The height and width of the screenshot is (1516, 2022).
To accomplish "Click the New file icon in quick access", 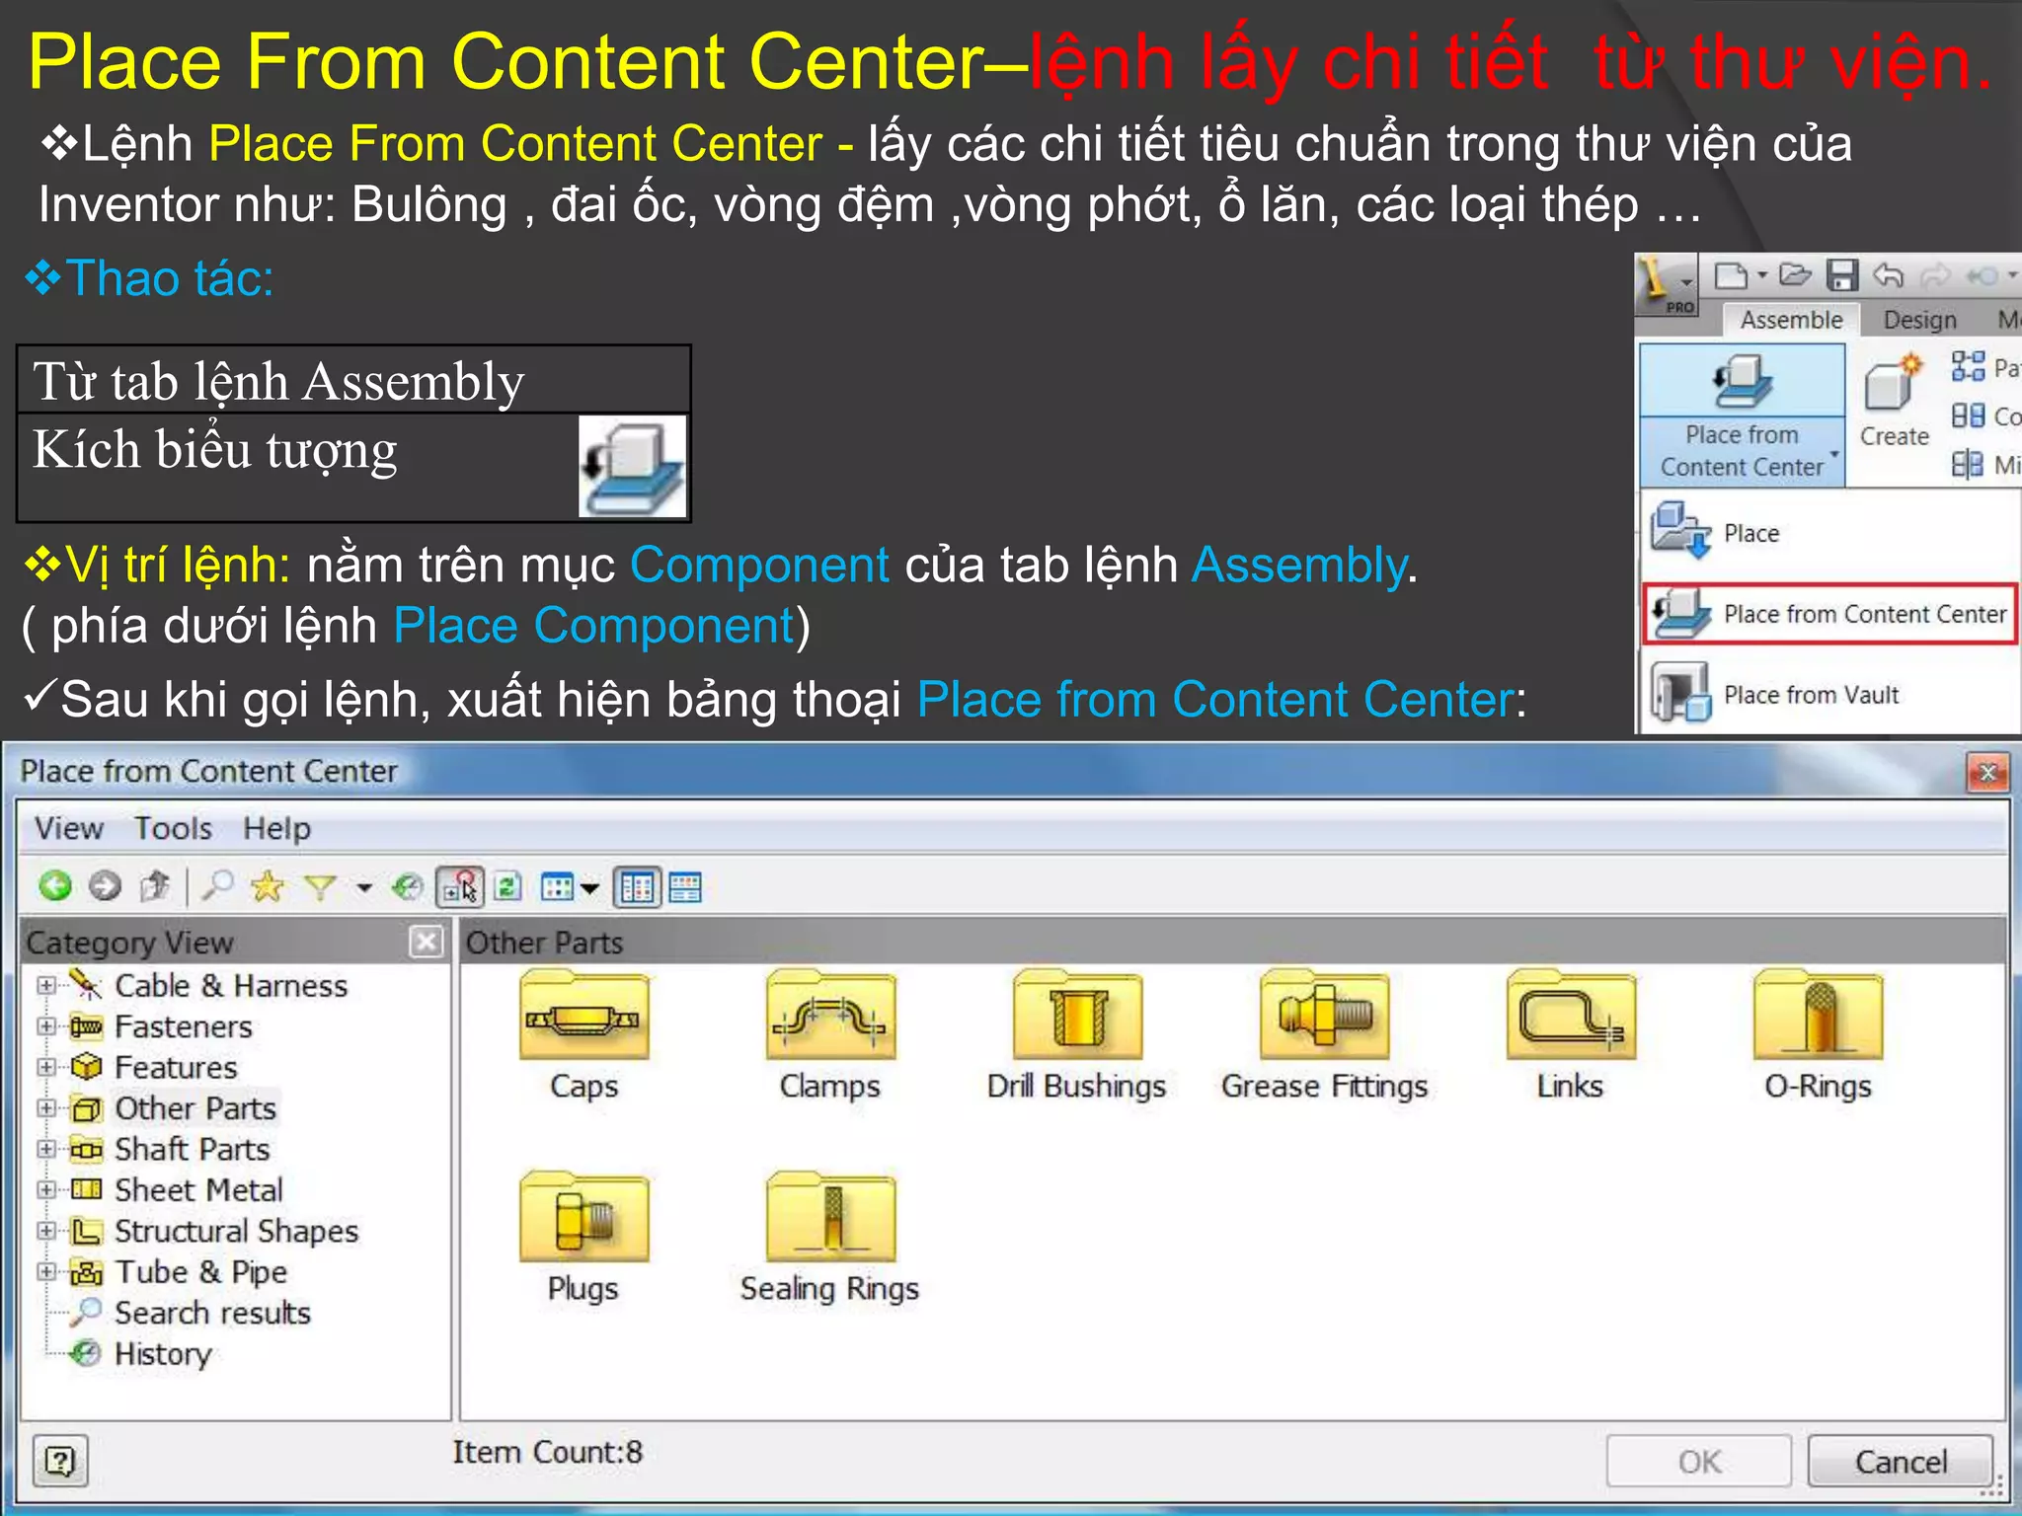I will pyautogui.click(x=1730, y=275).
